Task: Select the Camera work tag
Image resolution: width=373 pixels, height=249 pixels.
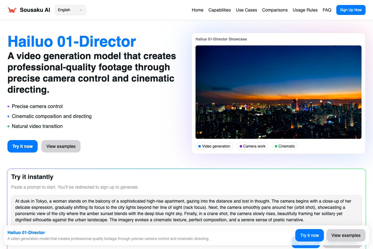Action: 252,146
